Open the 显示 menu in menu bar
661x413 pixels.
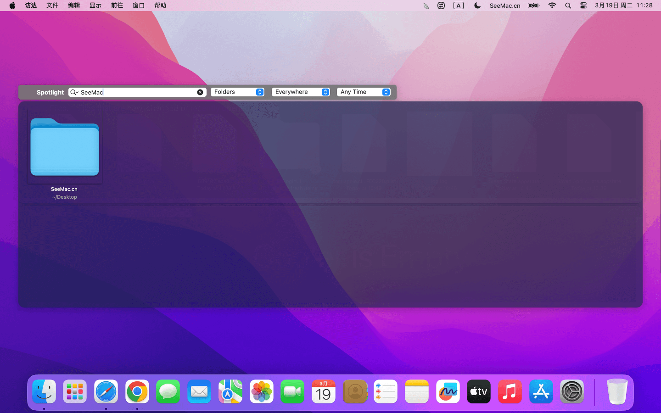[x=95, y=6]
